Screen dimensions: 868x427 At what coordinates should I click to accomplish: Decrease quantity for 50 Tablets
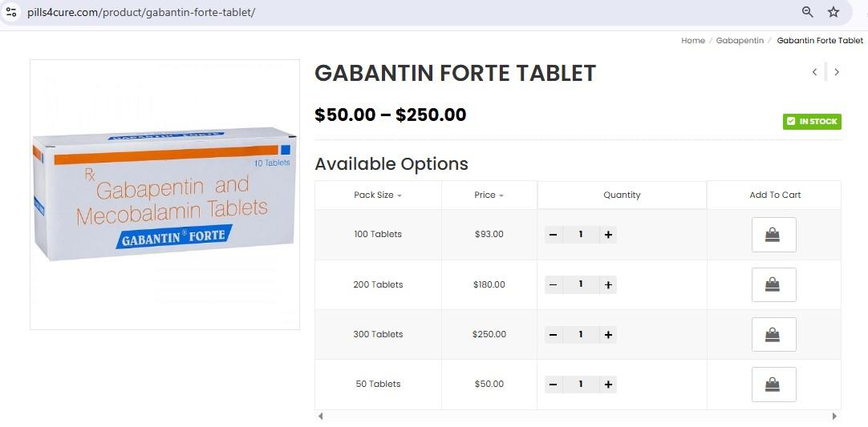[x=553, y=385]
